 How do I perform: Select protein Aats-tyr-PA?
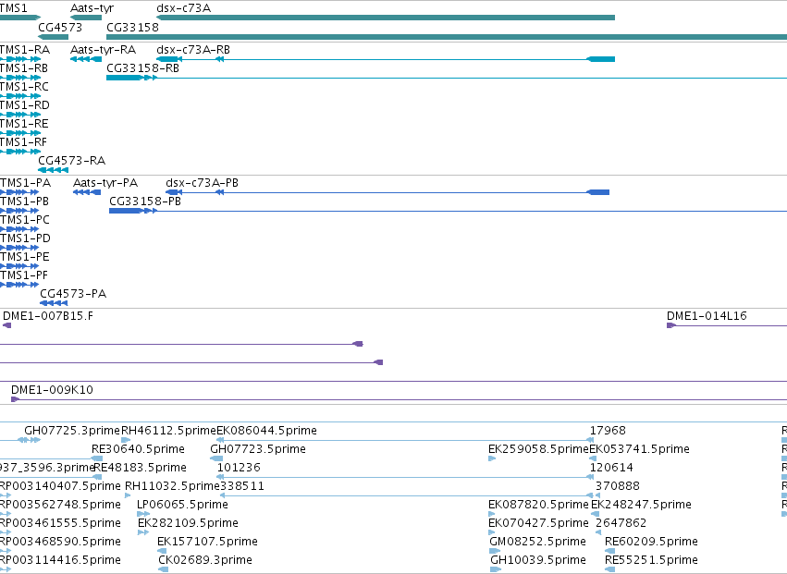[x=105, y=183]
